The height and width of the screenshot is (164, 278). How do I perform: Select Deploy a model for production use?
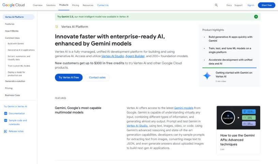click(16, 74)
